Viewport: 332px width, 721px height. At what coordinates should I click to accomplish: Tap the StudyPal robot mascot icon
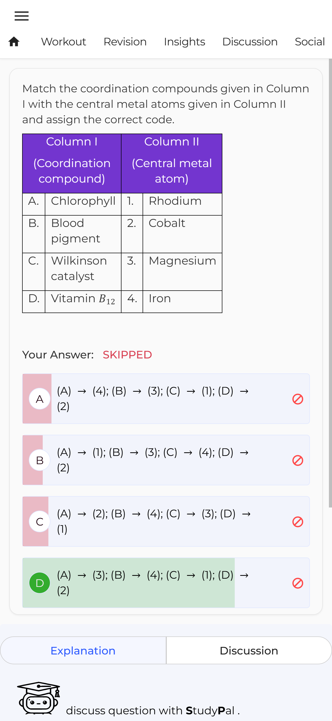(39, 698)
